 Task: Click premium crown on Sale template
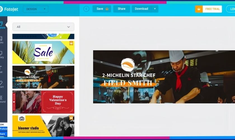(x=71, y=43)
